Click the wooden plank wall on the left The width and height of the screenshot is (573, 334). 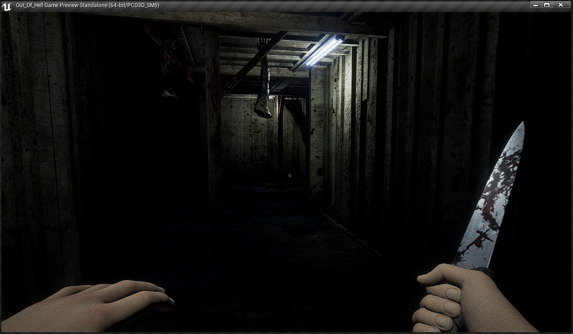click(x=40, y=156)
